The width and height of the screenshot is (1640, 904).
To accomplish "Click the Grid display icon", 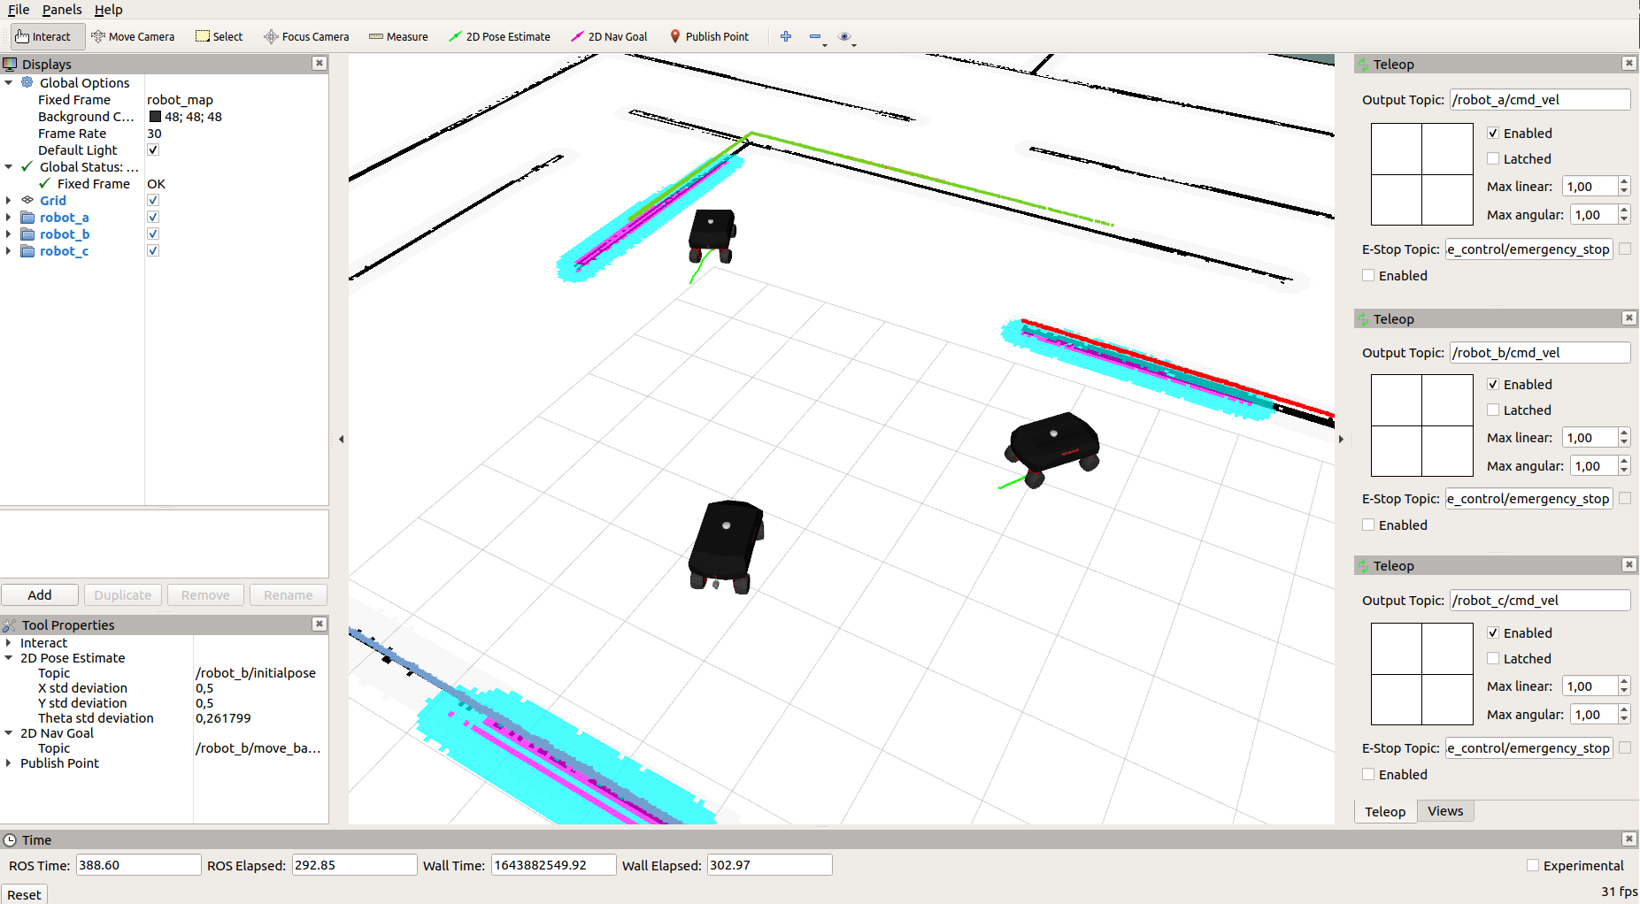I will [x=27, y=200].
